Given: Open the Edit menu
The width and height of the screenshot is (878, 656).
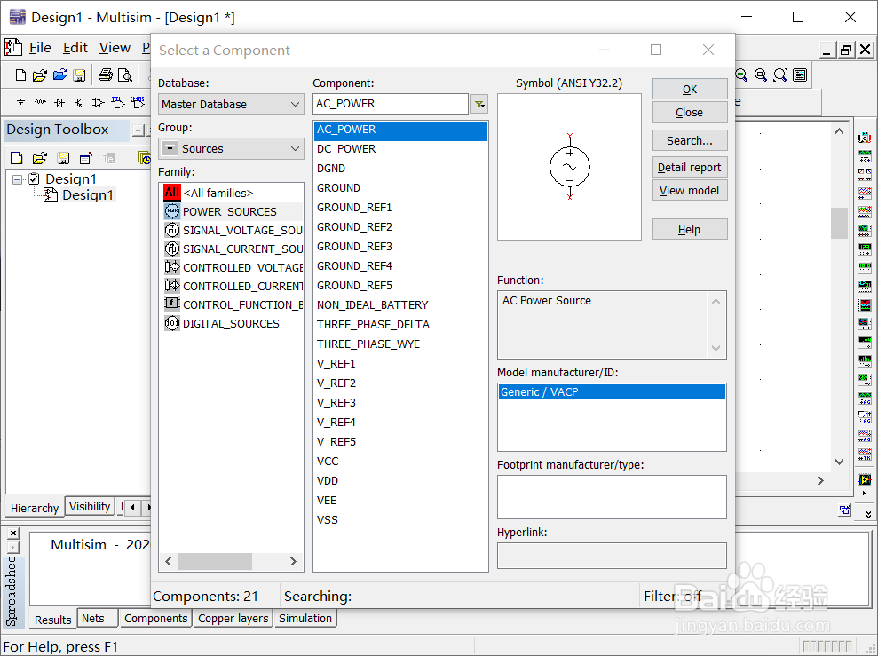Looking at the screenshot, I should tap(75, 48).
